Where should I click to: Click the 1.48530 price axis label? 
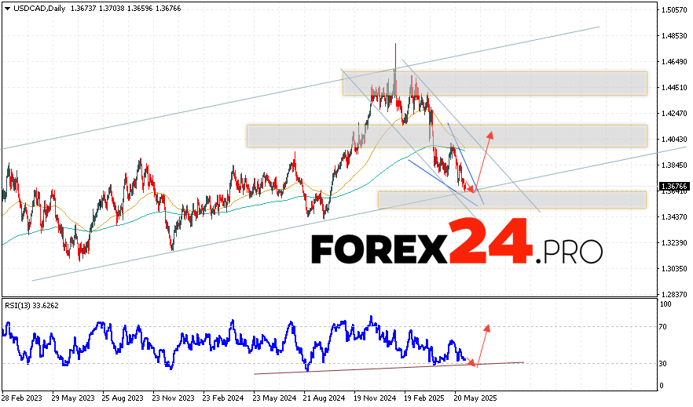(x=674, y=36)
